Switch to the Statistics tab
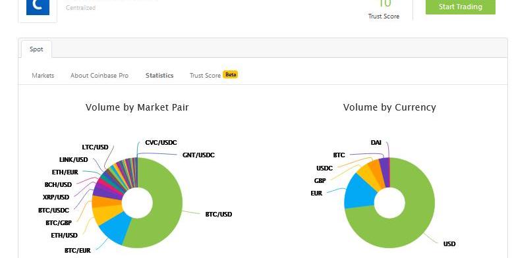Screen dimensions: 512x258 pos(159,75)
